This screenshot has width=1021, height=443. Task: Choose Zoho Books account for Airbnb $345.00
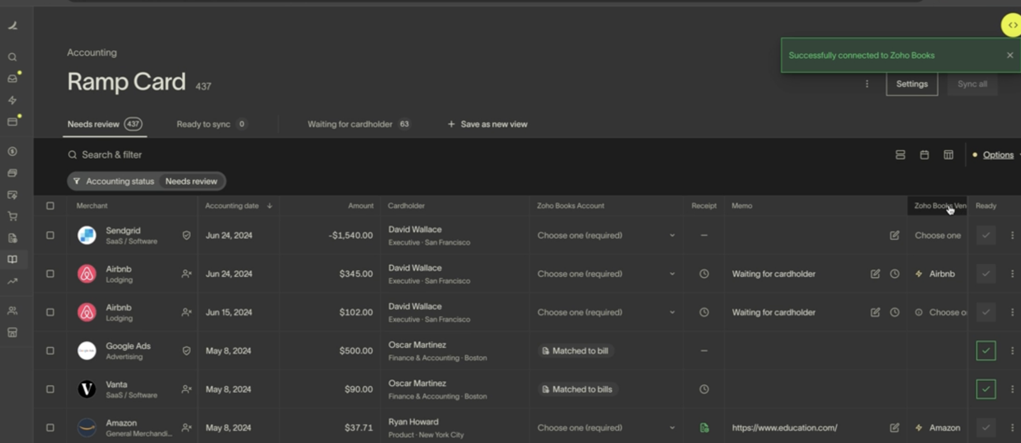[606, 274]
